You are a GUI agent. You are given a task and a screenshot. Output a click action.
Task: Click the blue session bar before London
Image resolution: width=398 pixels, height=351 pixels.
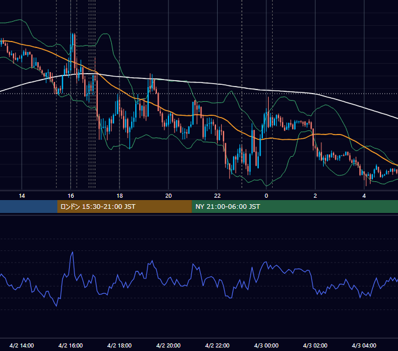pyautogui.click(x=29, y=207)
